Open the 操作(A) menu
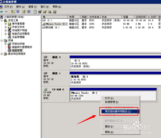Image resolution: width=161 pixels, height=138 pixels. click(x=20, y=7)
